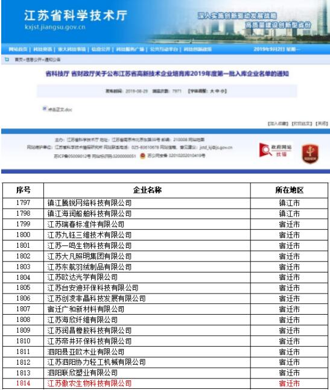Viewport: 330px width, 390px height.
Task: Open the last navigation item before the date
Action: (197, 49)
